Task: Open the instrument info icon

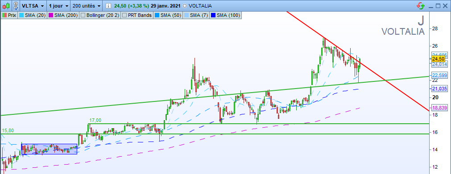Action: tap(108, 6)
